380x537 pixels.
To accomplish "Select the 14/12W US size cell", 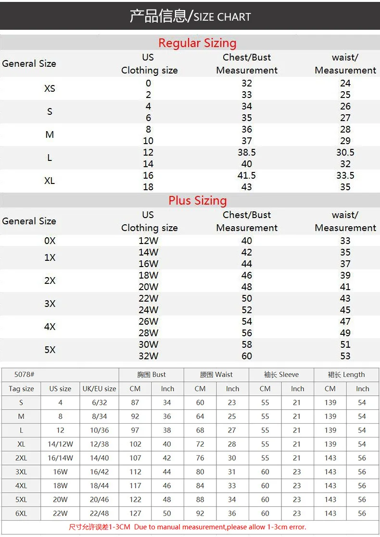I will (x=60, y=444).
